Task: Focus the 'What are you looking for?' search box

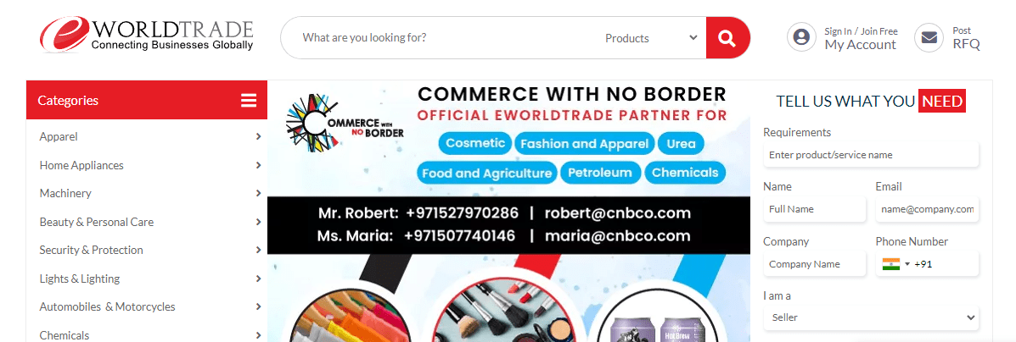Action: pos(447,37)
